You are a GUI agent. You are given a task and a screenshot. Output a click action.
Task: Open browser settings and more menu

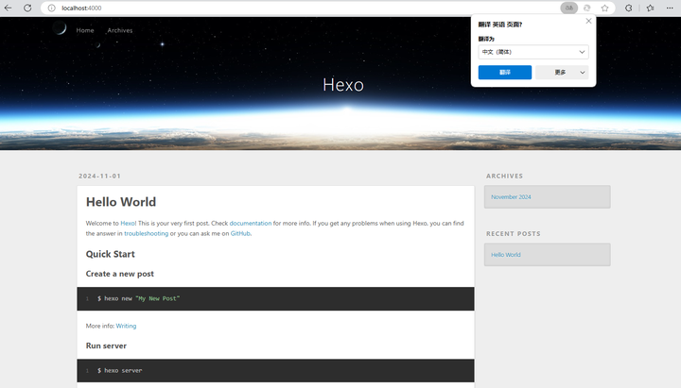(x=669, y=8)
